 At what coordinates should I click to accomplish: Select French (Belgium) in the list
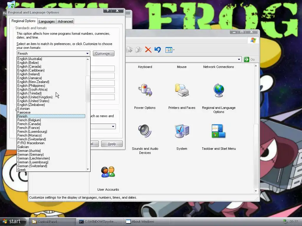[x=51, y=120]
